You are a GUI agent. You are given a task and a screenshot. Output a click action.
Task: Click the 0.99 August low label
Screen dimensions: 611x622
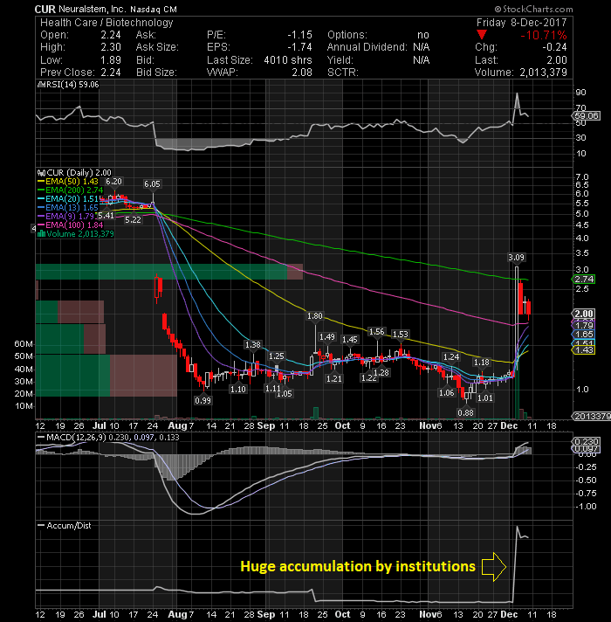[x=203, y=401]
